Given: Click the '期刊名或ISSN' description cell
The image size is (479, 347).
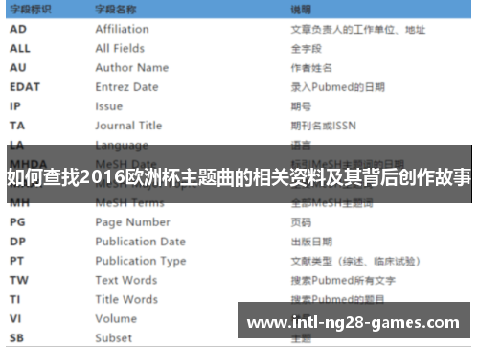Looking at the screenshot, I should pyautogui.click(x=324, y=126).
